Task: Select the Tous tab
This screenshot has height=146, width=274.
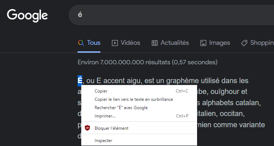Action: 89,43
